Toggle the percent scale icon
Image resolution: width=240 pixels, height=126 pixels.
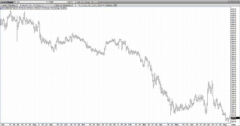(x=103, y=5)
